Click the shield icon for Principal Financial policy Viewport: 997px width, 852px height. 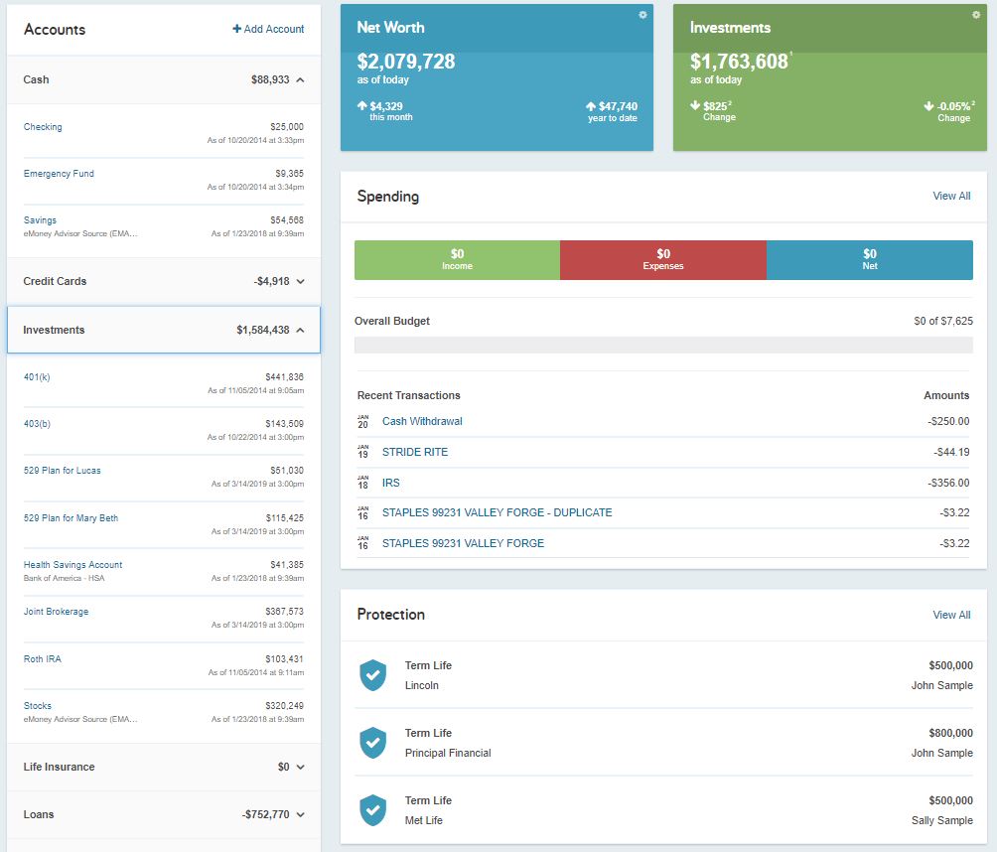[x=372, y=742]
